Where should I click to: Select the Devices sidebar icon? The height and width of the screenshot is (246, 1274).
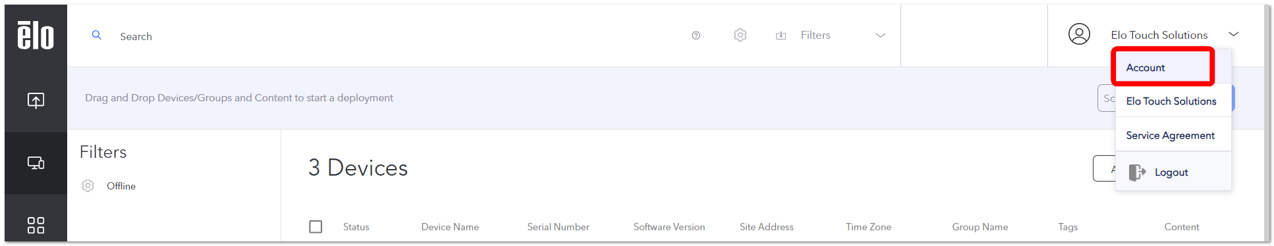click(36, 163)
